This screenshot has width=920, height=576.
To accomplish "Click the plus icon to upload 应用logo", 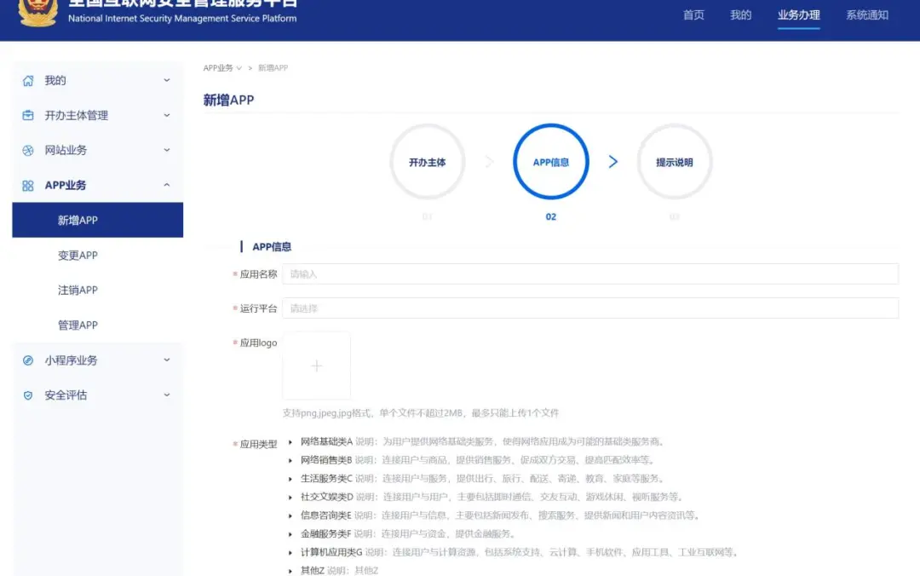I will click(x=316, y=366).
